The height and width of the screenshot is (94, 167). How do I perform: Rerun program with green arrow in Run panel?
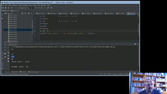point(5,47)
